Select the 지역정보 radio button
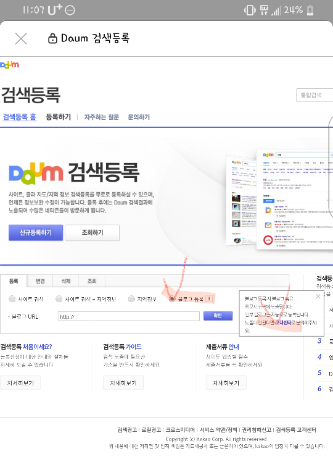The width and height of the screenshot is (333, 472). tap(131, 299)
